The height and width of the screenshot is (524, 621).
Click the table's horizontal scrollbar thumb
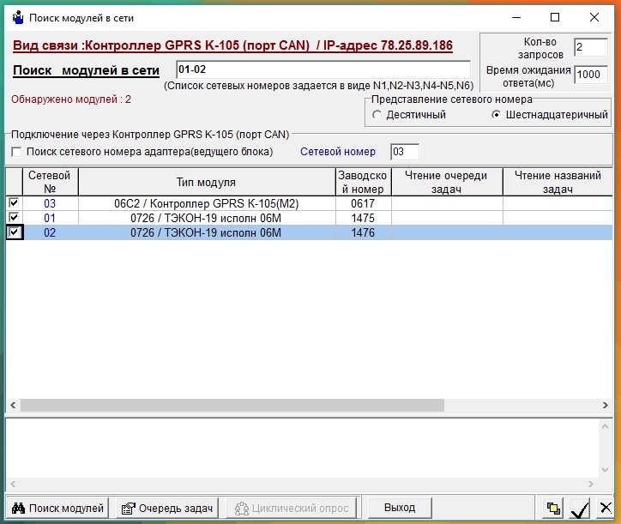(x=232, y=405)
